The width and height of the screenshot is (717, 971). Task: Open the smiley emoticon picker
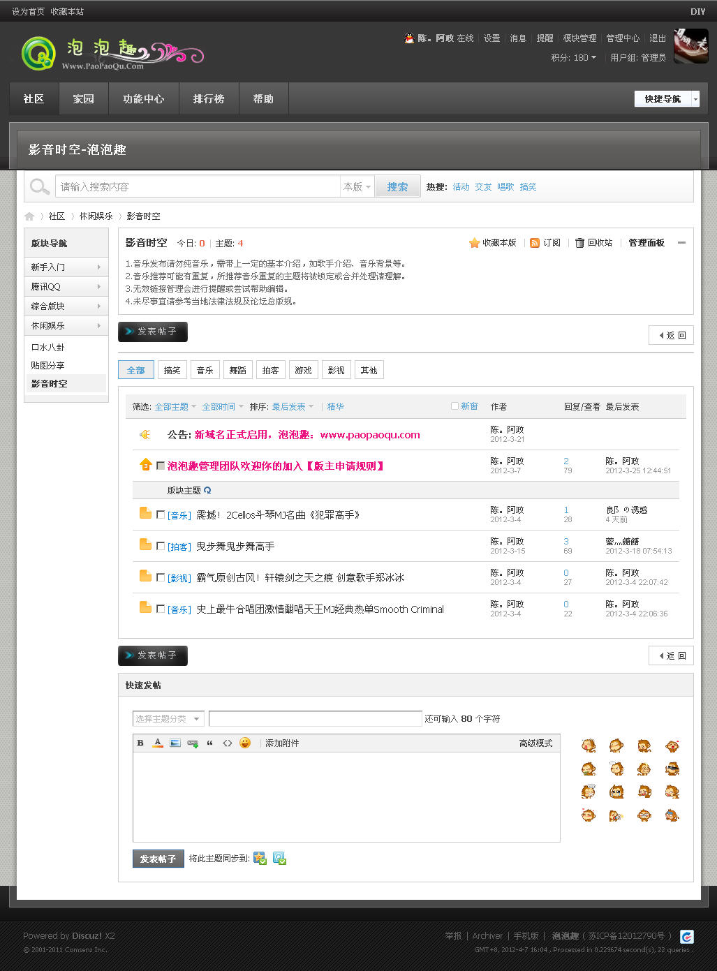[245, 743]
